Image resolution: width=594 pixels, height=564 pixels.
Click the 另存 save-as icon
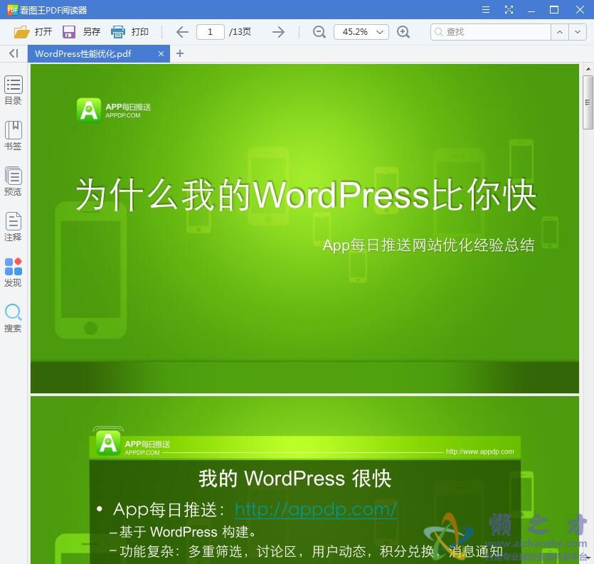pyautogui.click(x=68, y=31)
